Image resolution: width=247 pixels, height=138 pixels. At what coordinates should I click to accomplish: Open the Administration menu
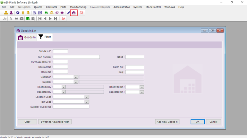click(122, 7)
